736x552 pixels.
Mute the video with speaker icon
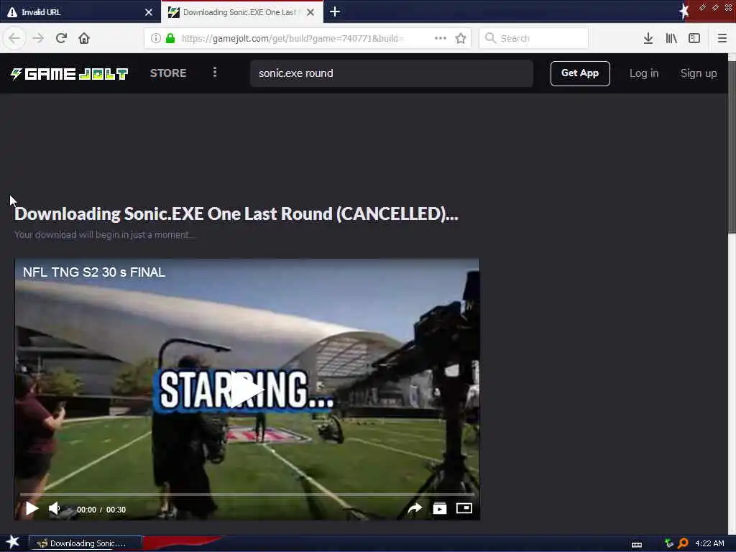[55, 508]
